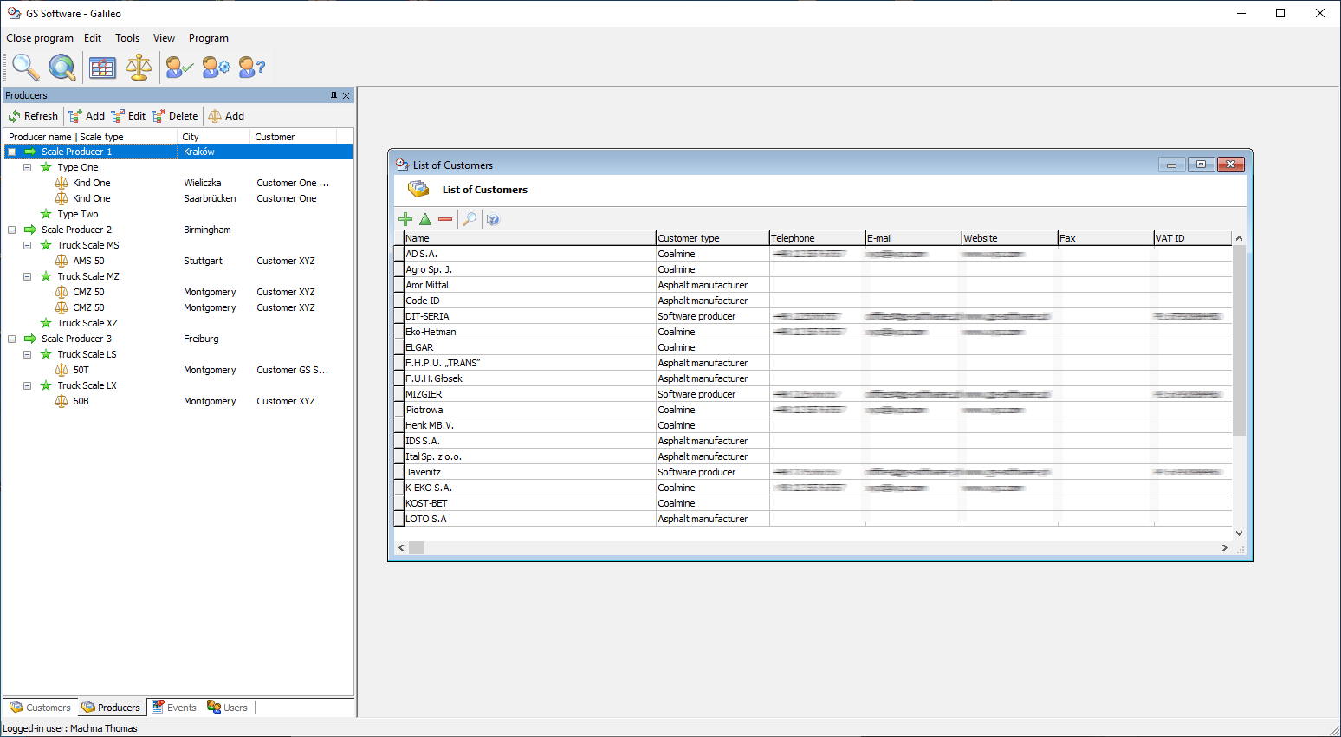Click the horizontal scrollbar right arrow in customers list
This screenshot has width=1341, height=737.
point(1224,548)
